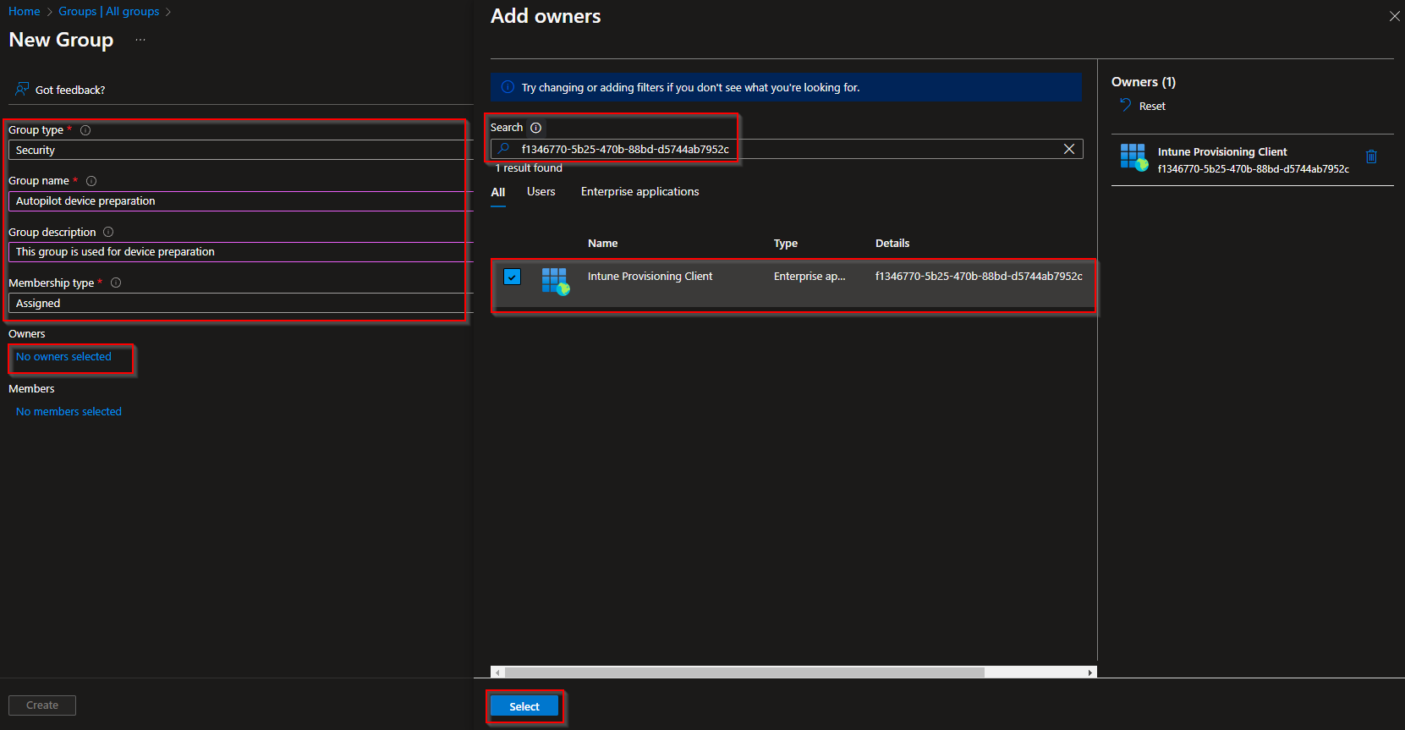This screenshot has height=730, width=1405.
Task: Click the '1 result found' text
Action: tap(529, 168)
